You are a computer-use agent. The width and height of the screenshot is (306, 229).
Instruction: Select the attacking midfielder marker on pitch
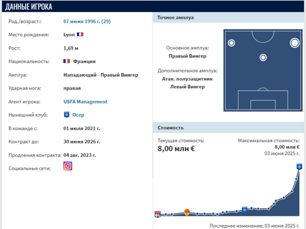click(x=263, y=57)
